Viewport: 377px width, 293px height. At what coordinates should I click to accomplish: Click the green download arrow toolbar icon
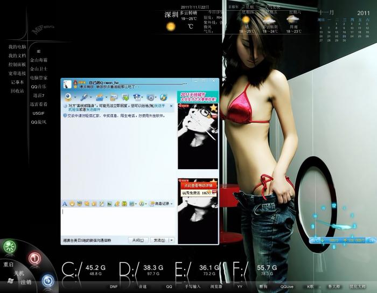(125, 97)
